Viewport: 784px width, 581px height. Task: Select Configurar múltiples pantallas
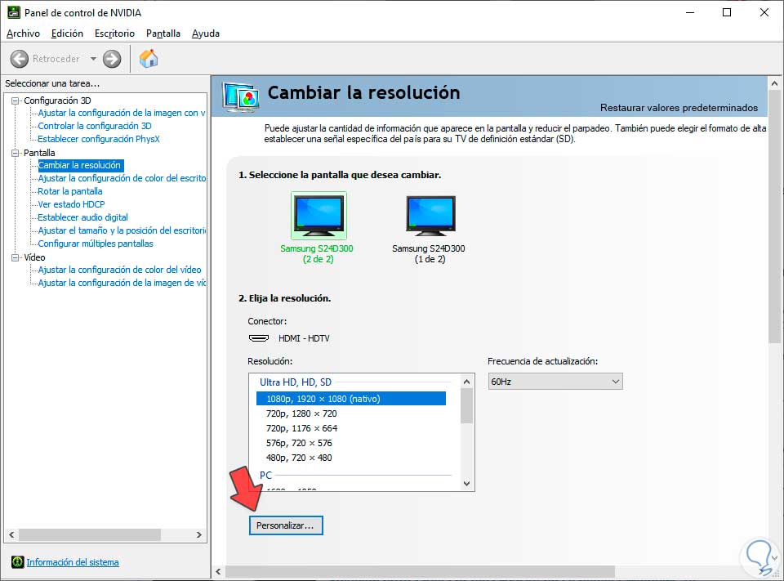point(96,244)
